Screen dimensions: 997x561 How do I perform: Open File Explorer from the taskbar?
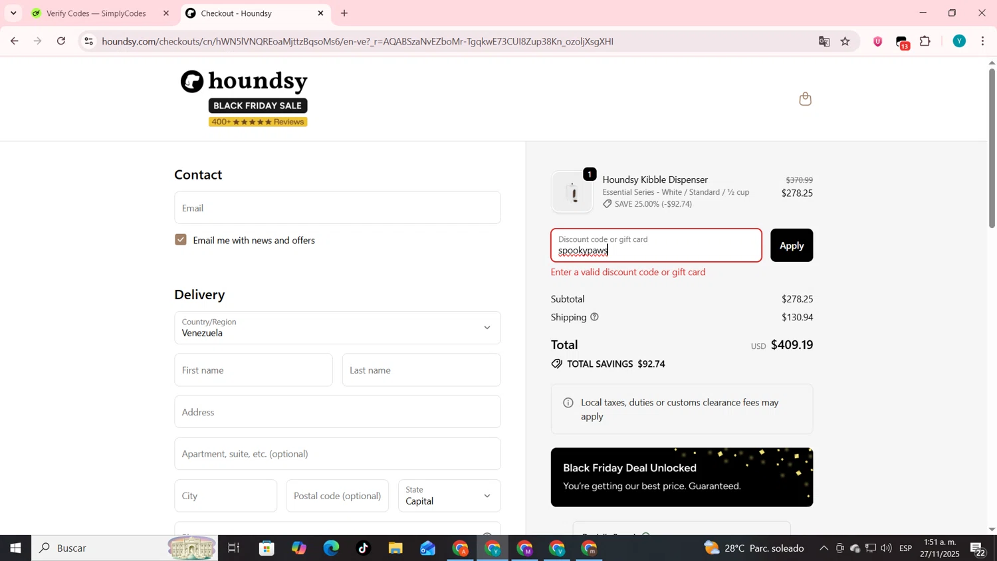[x=395, y=548]
